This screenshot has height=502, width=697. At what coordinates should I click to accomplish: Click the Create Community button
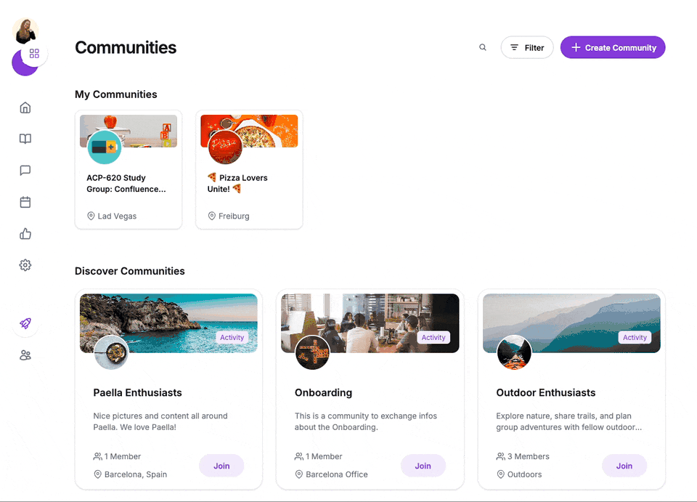(613, 46)
